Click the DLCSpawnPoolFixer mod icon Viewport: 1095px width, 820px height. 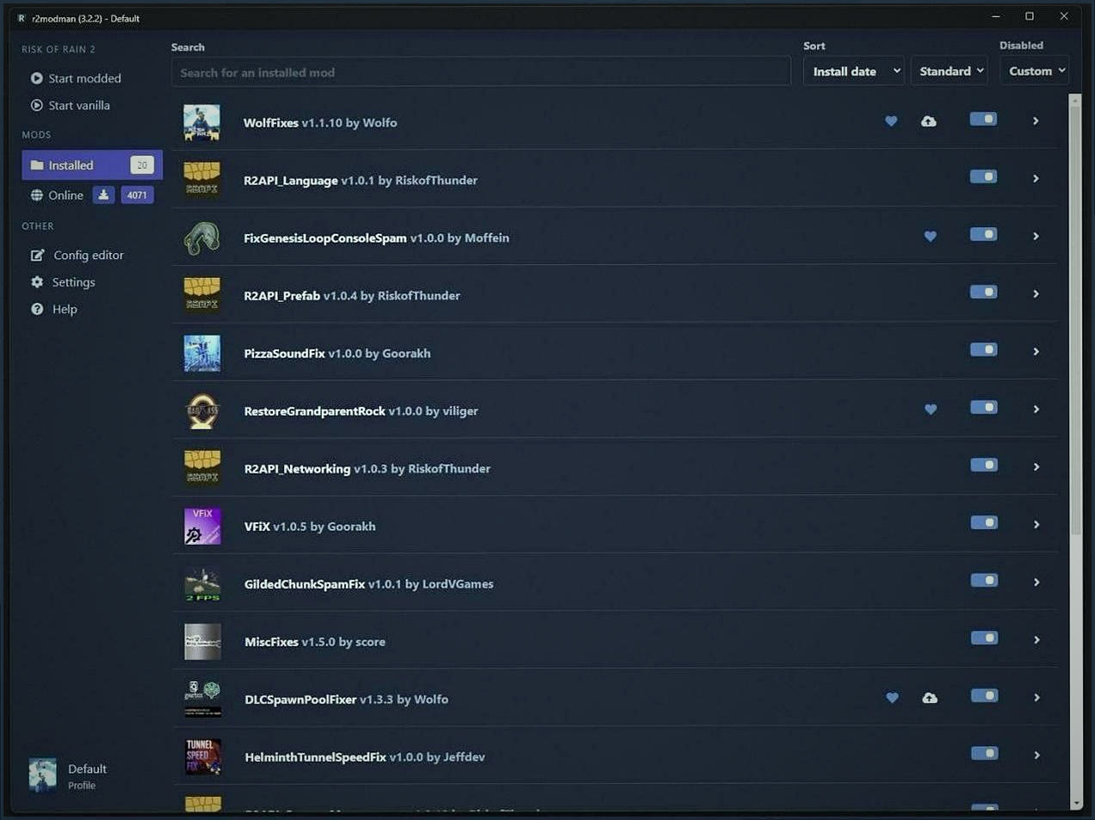[x=202, y=699]
